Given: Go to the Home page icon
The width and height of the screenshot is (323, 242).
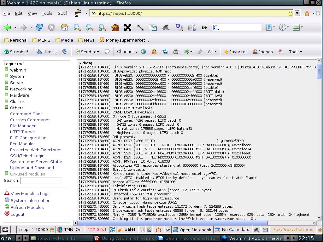Looking at the screenshot, I should 64,27.
